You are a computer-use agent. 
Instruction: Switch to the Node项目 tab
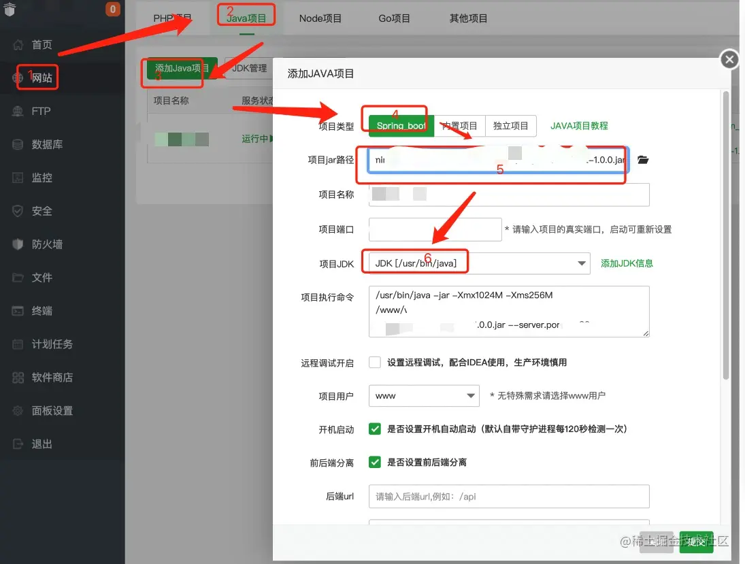click(x=320, y=18)
